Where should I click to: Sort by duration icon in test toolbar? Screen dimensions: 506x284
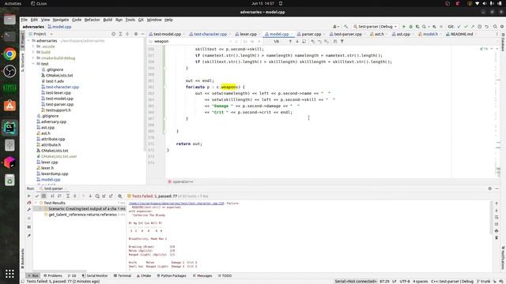pyautogui.click(x=59, y=196)
